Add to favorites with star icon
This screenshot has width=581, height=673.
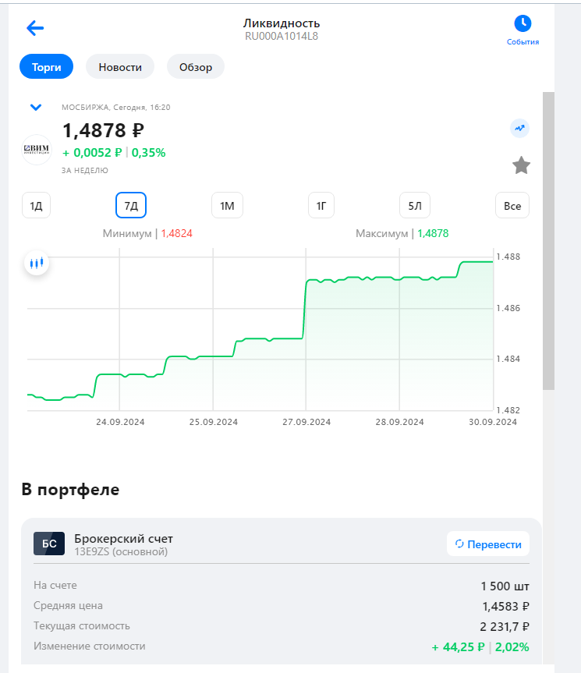coord(521,165)
